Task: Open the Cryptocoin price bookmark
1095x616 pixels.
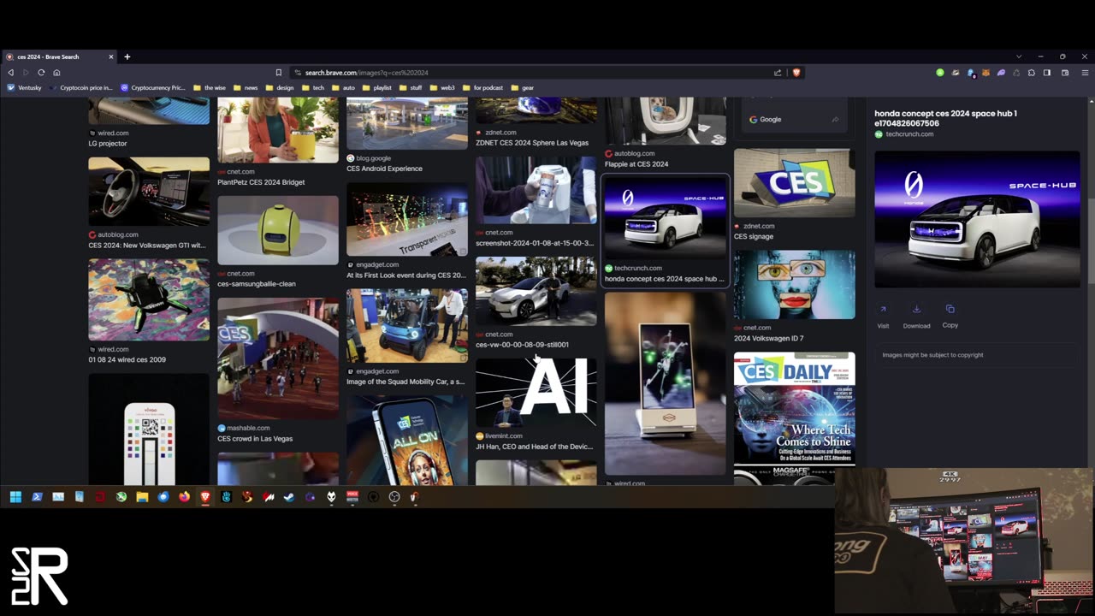Action: coord(81,87)
